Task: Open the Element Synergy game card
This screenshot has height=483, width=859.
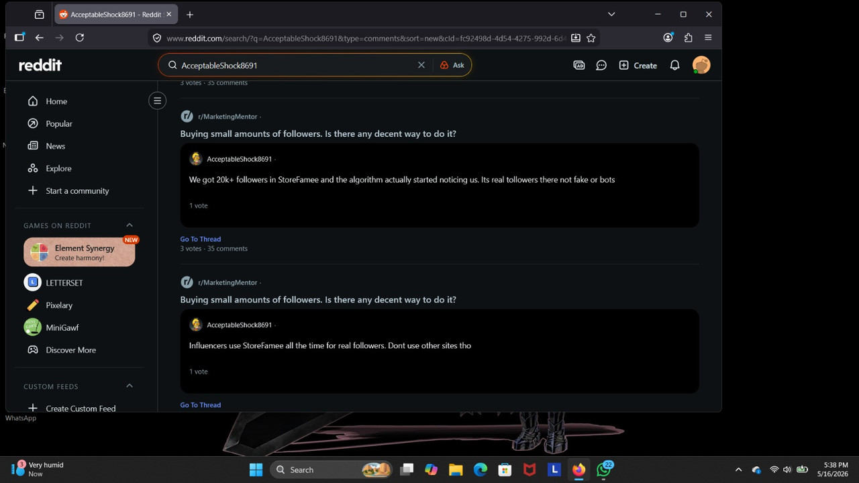Action: click(x=79, y=252)
